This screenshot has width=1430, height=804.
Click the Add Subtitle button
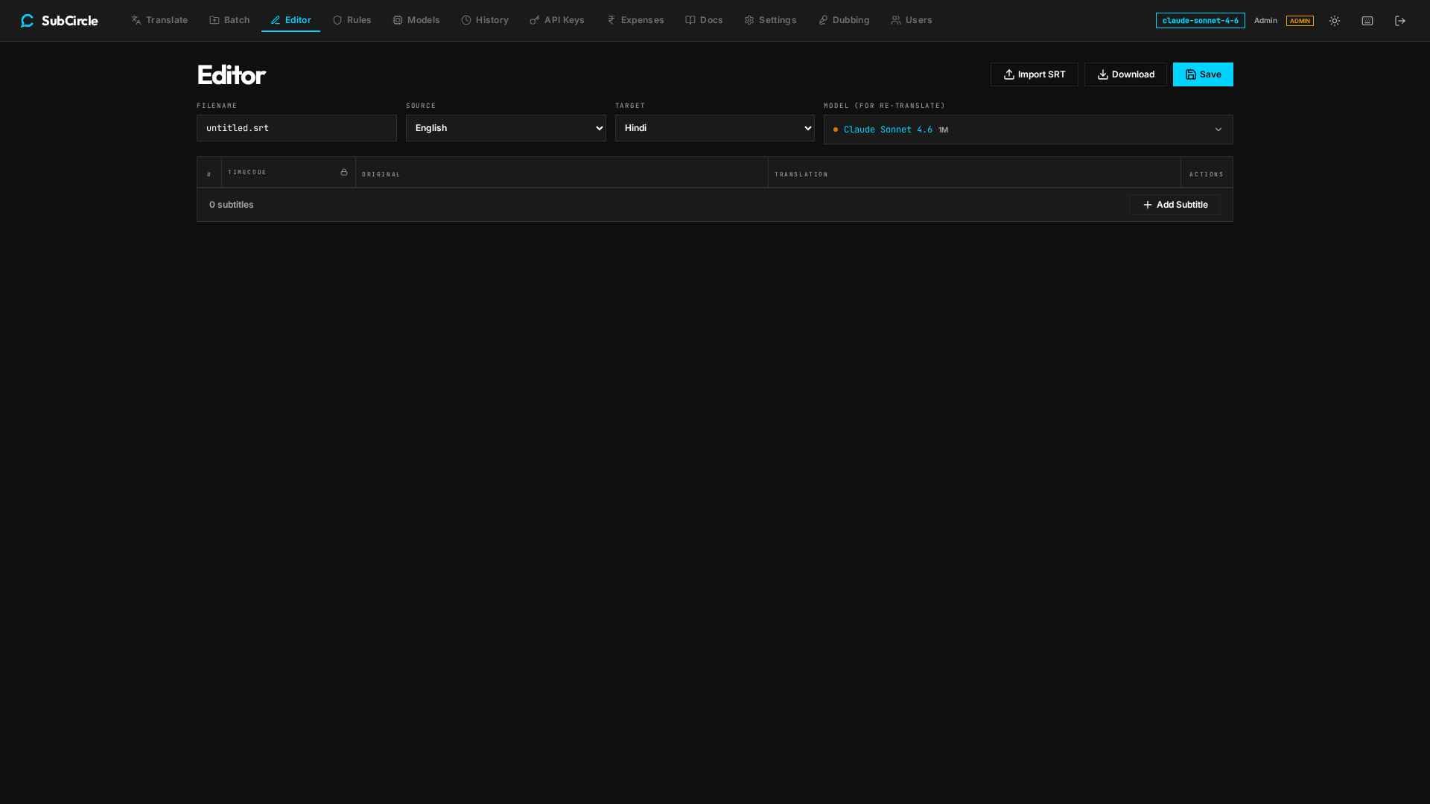tap(1175, 205)
